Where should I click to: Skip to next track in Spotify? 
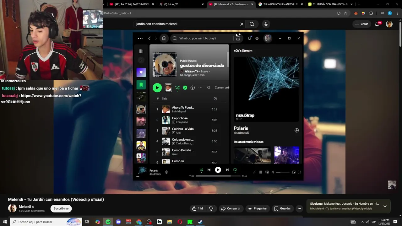tap(227, 170)
